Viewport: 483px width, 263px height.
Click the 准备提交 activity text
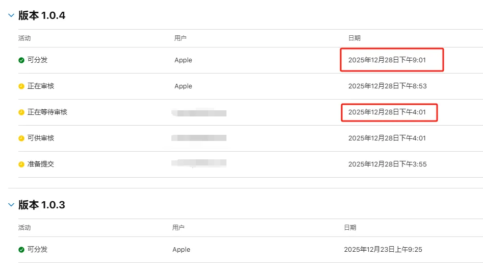[41, 164]
